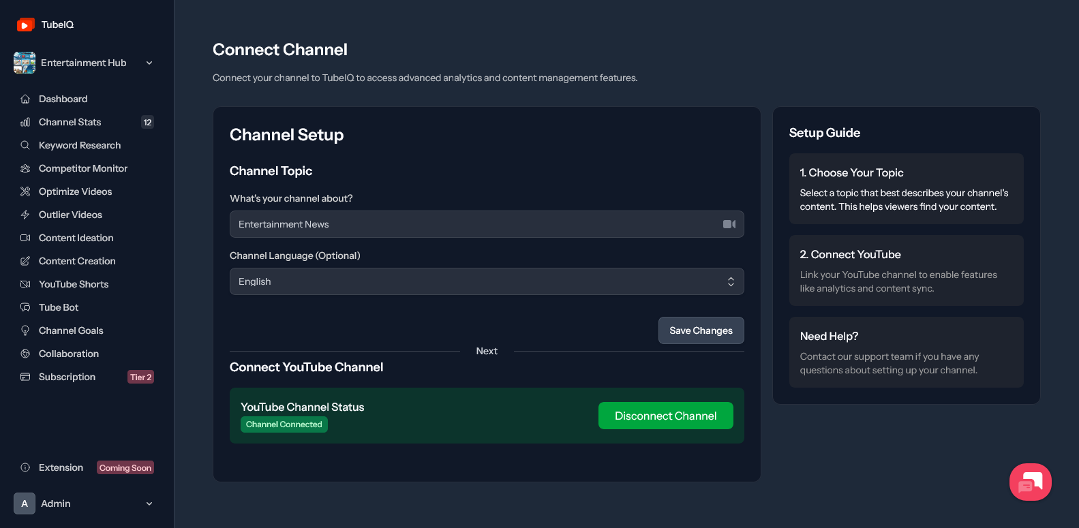This screenshot has height=528, width=1079.
Task: Click the Entertainment News topic input field
Action: tap(487, 224)
